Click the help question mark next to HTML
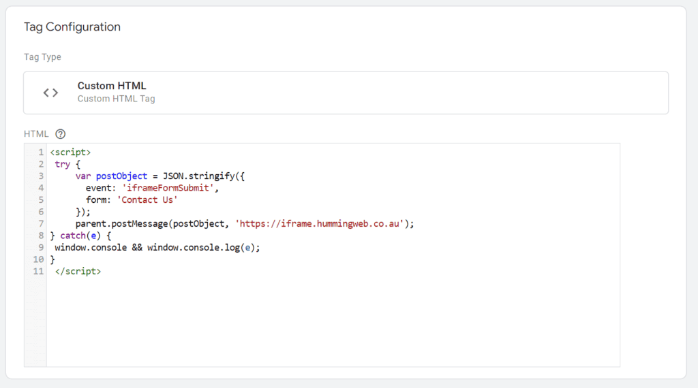Screen dimensions: 698x388 (x=61, y=134)
